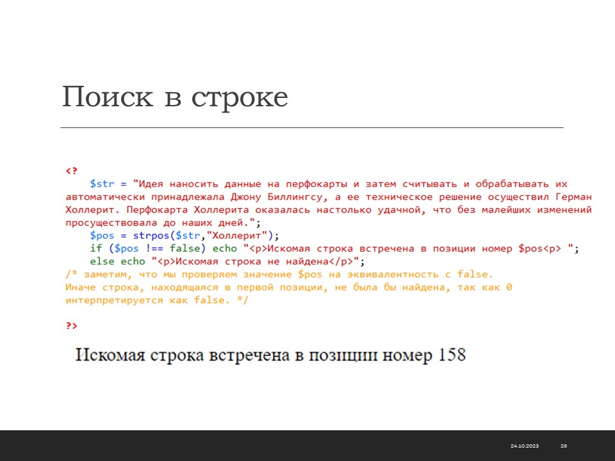Click the closing "?>" PHP tag
The height and width of the screenshot is (461, 615).
pyautogui.click(x=71, y=326)
